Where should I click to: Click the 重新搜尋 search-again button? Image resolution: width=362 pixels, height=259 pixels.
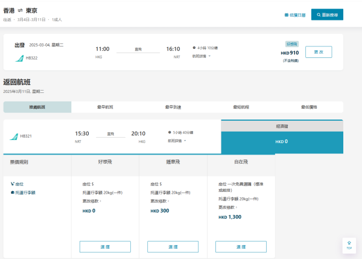point(327,14)
